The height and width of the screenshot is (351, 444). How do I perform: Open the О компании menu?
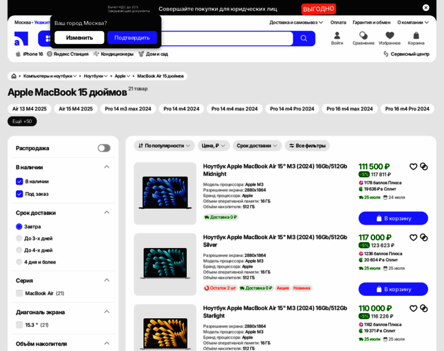coord(413,22)
